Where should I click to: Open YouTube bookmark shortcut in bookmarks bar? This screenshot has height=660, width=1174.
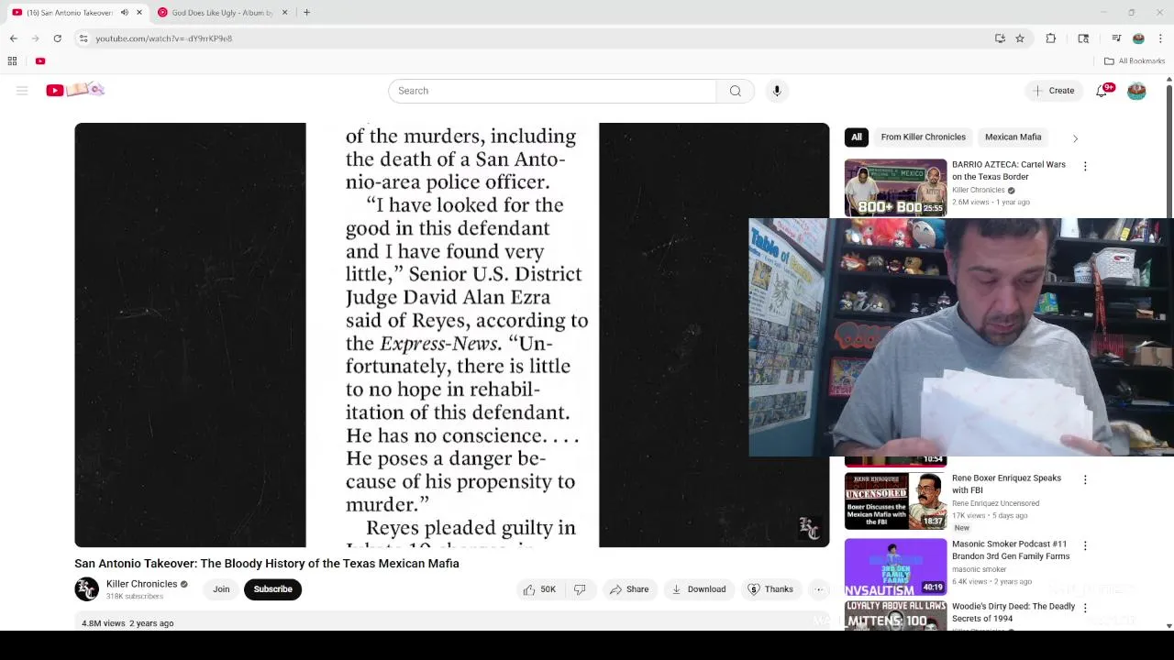click(x=40, y=61)
